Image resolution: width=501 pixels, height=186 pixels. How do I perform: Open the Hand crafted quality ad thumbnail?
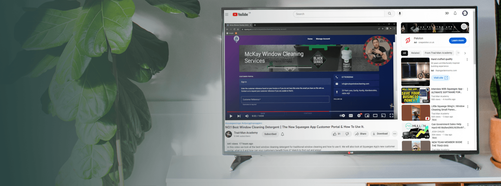pyautogui.click(x=415, y=72)
